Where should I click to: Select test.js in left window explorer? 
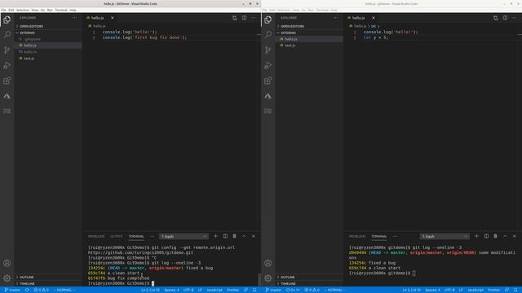[x=48, y=59]
